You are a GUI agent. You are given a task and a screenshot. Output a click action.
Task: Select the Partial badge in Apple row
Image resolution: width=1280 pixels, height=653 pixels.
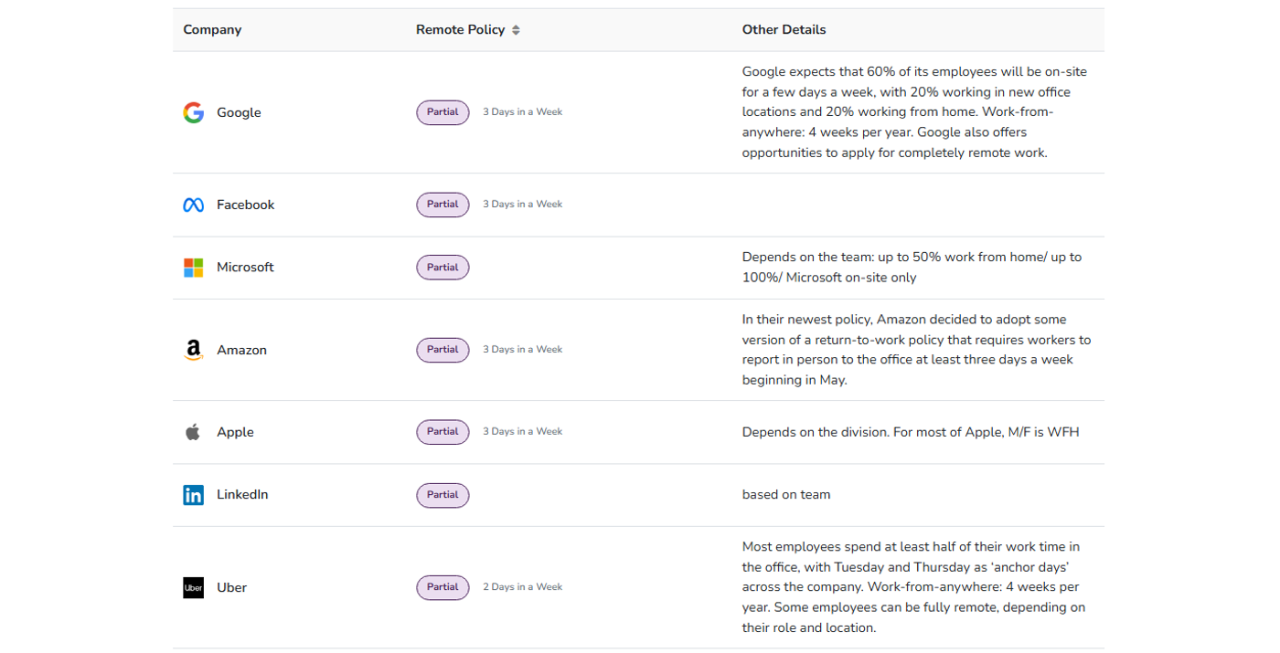[x=443, y=432]
